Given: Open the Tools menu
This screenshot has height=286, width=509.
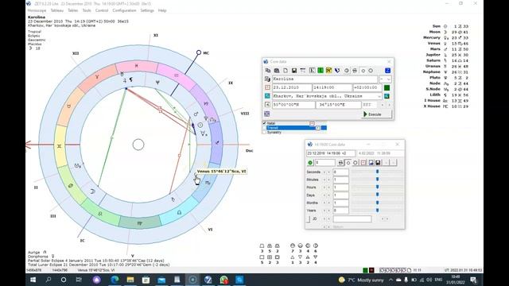Looking at the screenshot, I should 87,10.
